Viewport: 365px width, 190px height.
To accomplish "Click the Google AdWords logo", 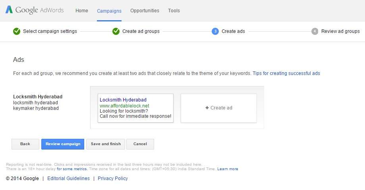I will click(35, 10).
